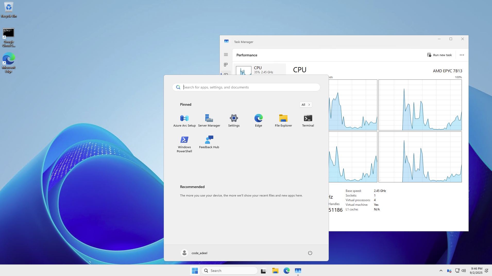Click the Pinned section heading
The width and height of the screenshot is (492, 276).
click(x=186, y=104)
